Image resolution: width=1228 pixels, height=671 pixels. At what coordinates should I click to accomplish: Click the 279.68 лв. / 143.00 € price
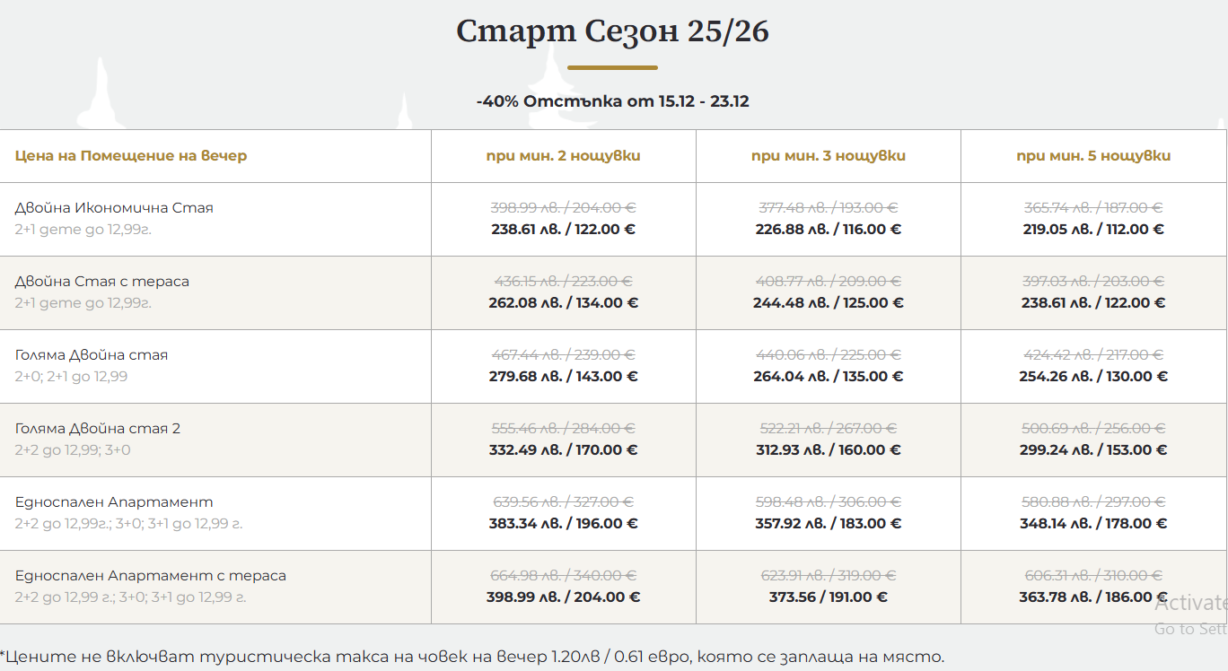pos(563,377)
